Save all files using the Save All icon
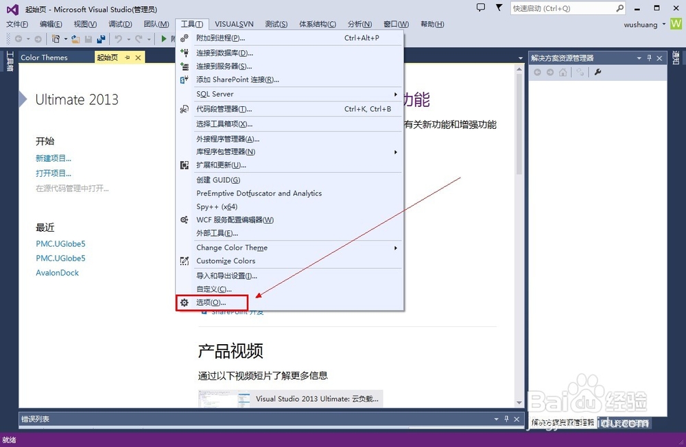Viewport: 686px width, 447px height. [x=102, y=38]
